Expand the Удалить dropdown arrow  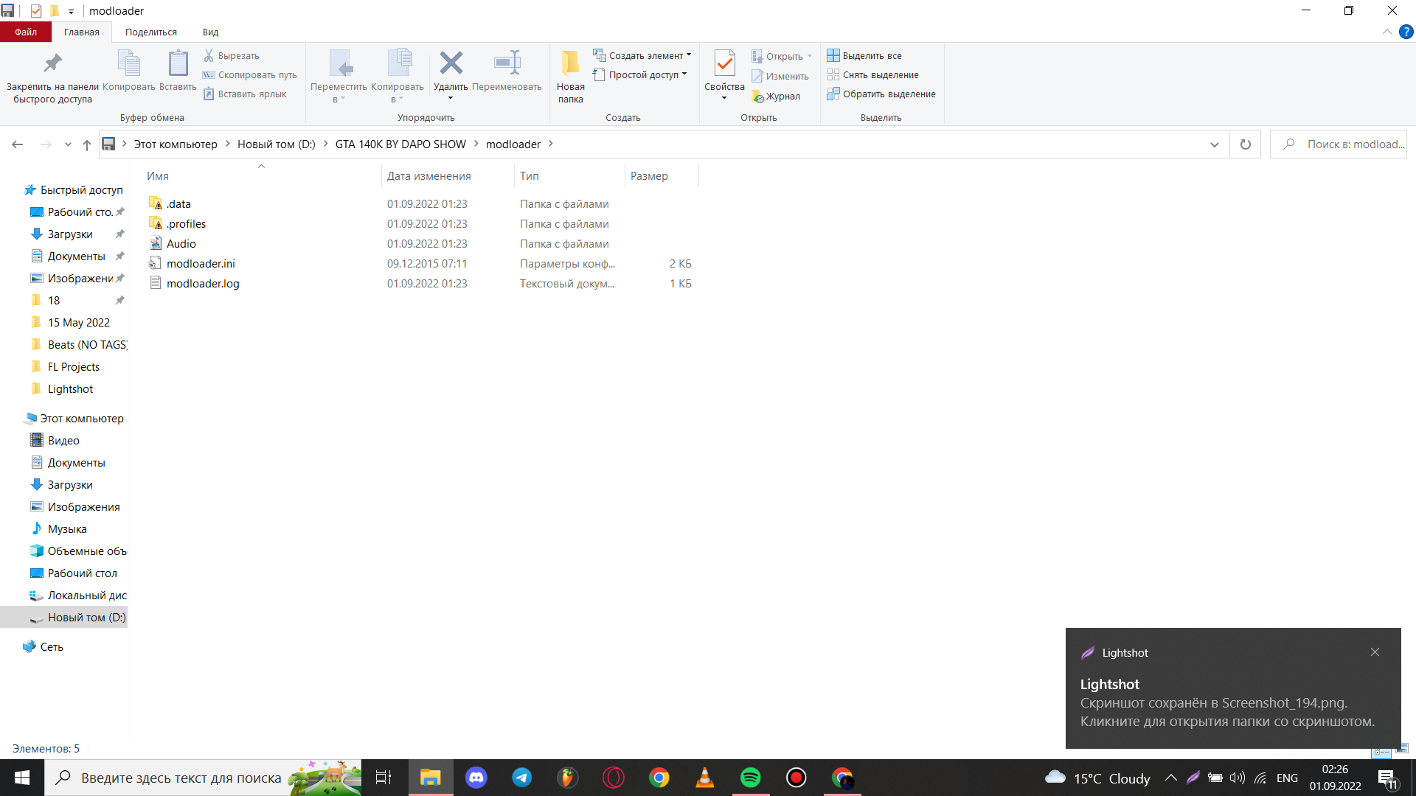pyautogui.click(x=451, y=99)
